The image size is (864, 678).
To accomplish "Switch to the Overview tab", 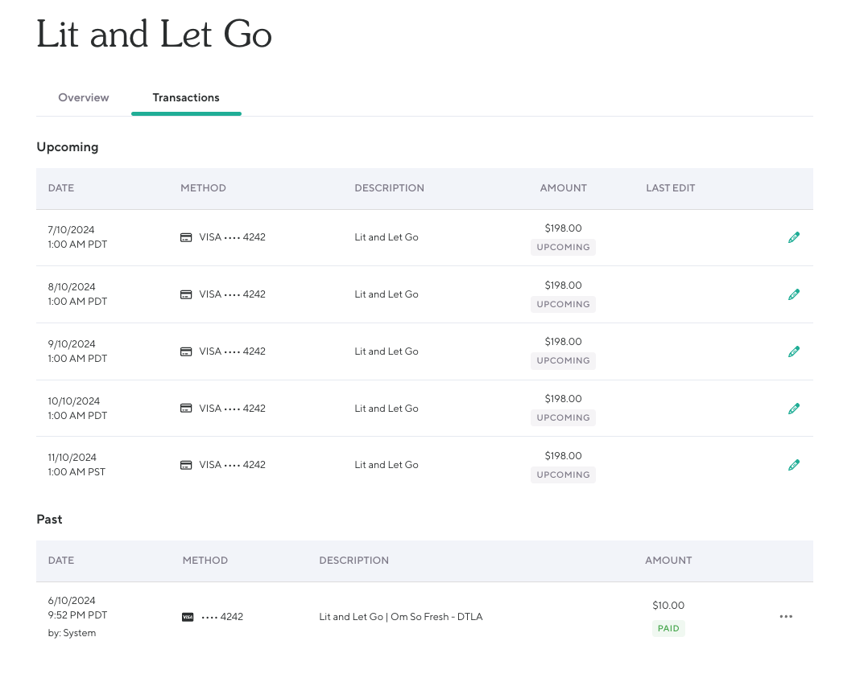I will pos(84,97).
